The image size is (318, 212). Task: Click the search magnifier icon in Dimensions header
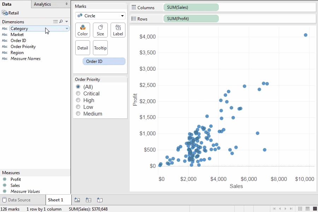coord(61,22)
